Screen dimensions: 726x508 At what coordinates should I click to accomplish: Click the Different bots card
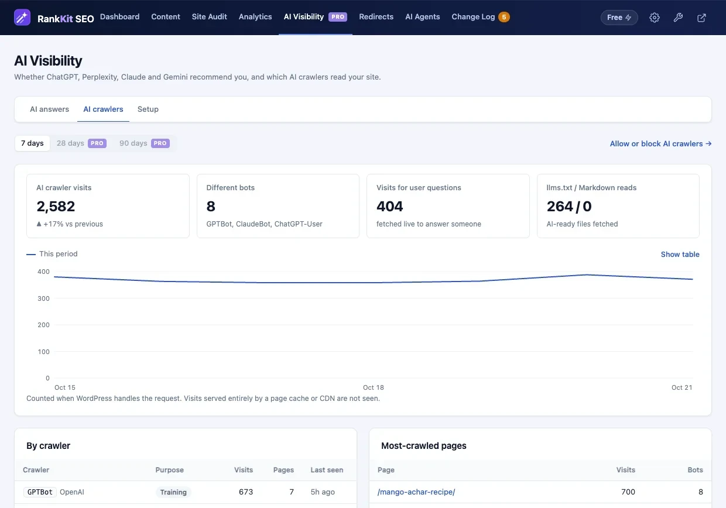[278, 206]
